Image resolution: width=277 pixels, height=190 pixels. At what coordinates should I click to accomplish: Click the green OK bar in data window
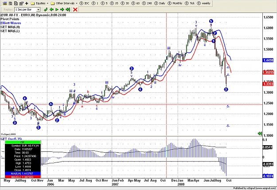point(23,142)
